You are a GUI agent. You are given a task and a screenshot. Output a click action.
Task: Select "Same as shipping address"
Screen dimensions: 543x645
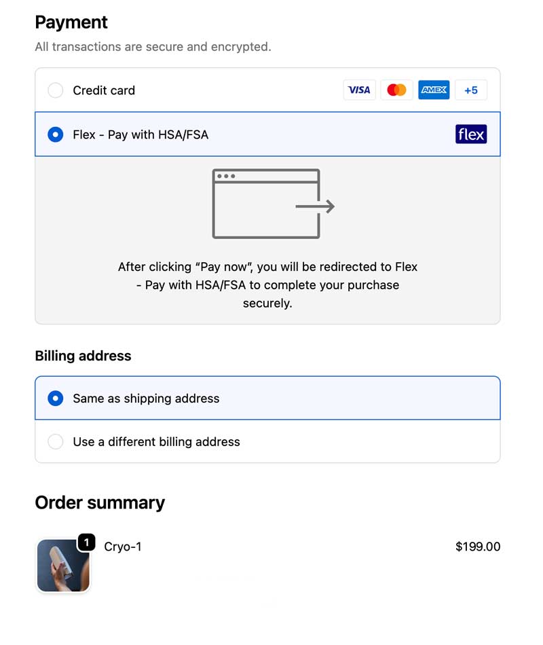click(55, 399)
